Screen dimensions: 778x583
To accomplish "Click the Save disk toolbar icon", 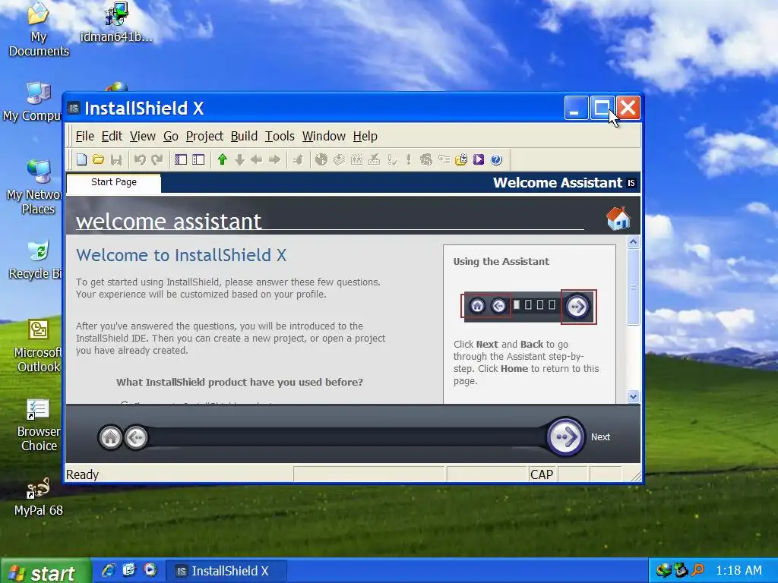I will [x=116, y=159].
